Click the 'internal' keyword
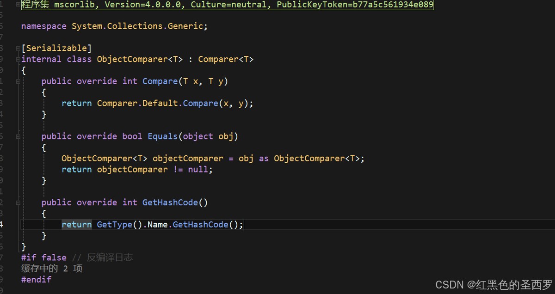555x294 pixels. pyautogui.click(x=41, y=59)
